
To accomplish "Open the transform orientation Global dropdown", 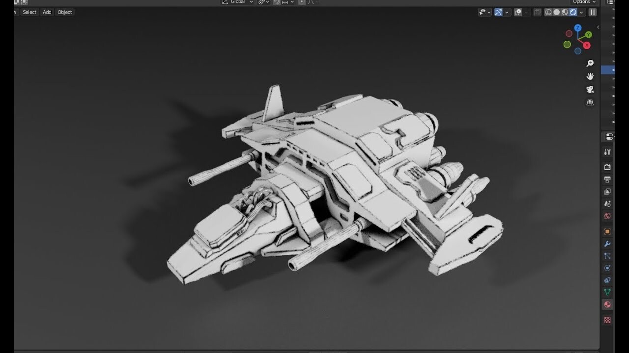I will pos(237,2).
